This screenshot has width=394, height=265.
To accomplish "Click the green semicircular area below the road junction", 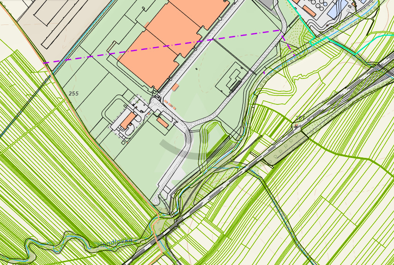I will [x=213, y=143].
